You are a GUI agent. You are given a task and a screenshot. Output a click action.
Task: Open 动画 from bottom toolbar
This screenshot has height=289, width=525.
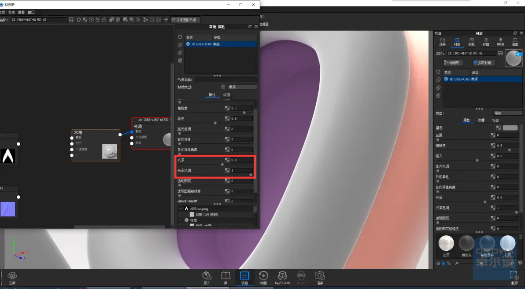[x=263, y=278]
